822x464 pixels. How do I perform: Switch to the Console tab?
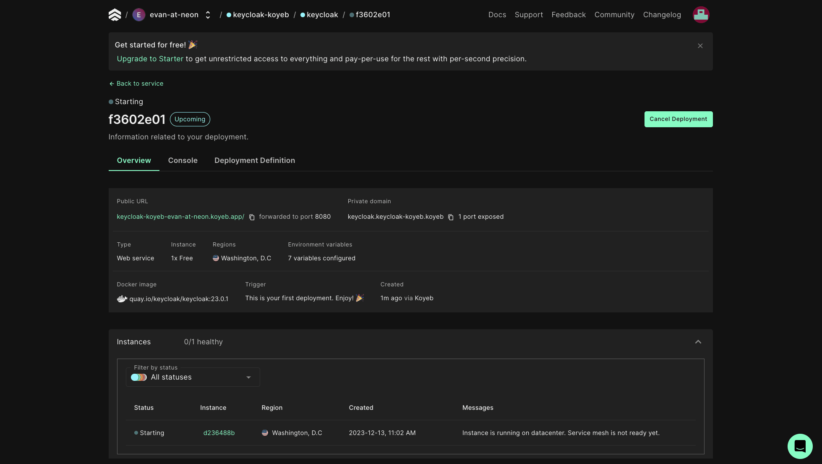pos(183,160)
